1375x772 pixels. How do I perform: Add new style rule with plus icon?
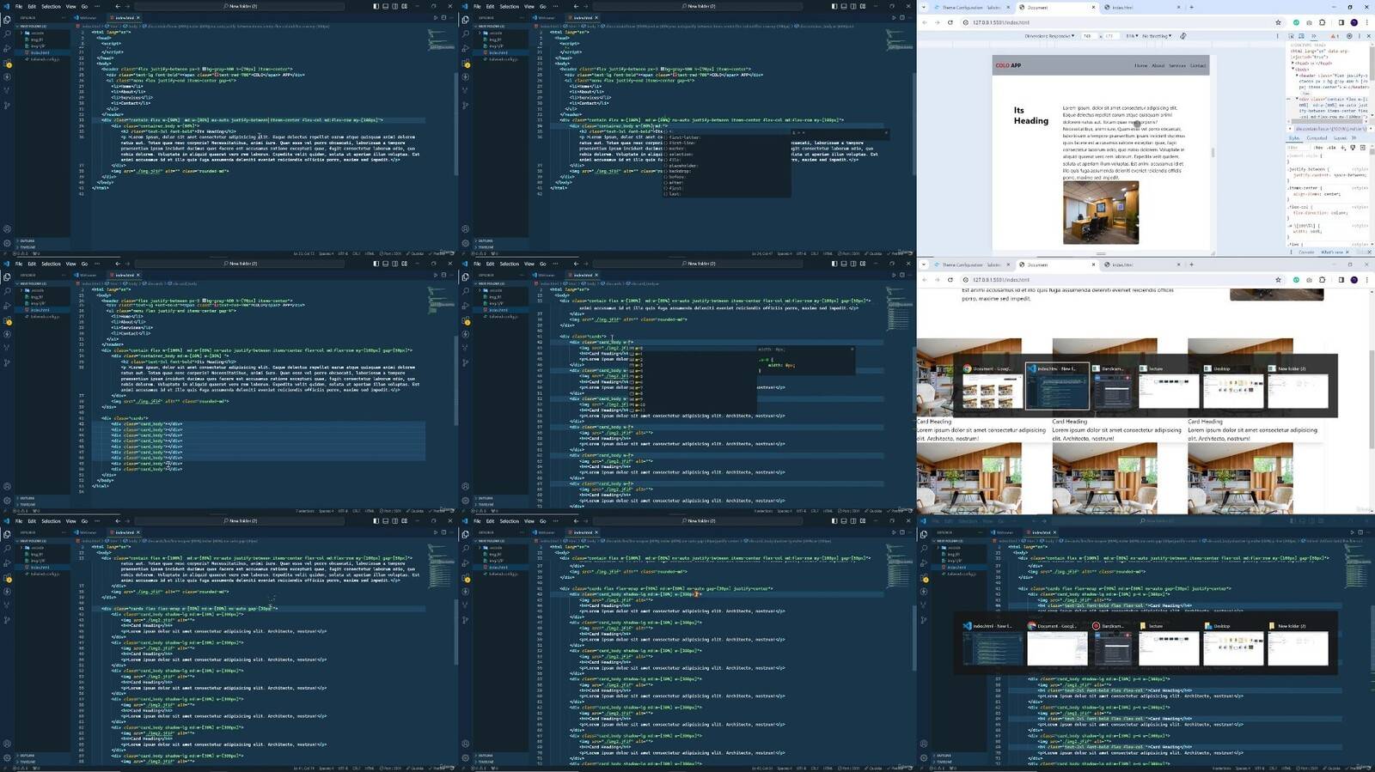[1345, 148]
